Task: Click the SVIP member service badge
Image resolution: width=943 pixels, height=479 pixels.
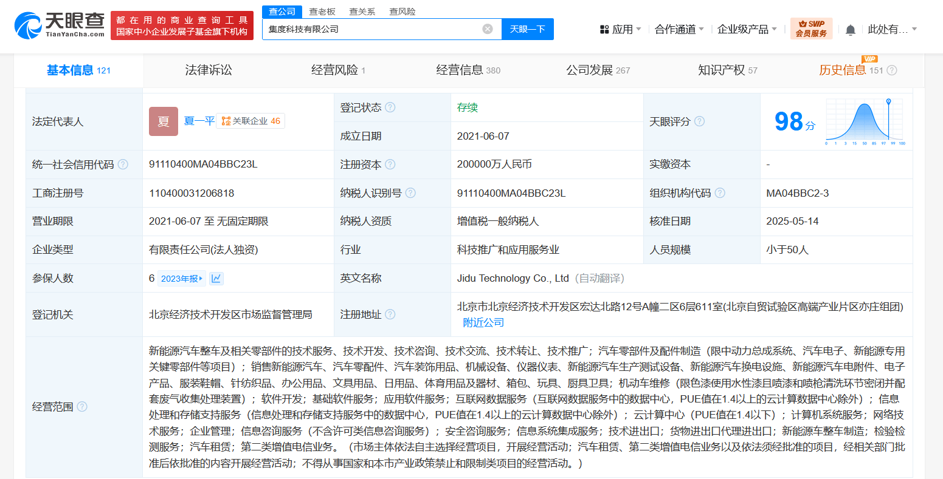Action: click(x=811, y=29)
